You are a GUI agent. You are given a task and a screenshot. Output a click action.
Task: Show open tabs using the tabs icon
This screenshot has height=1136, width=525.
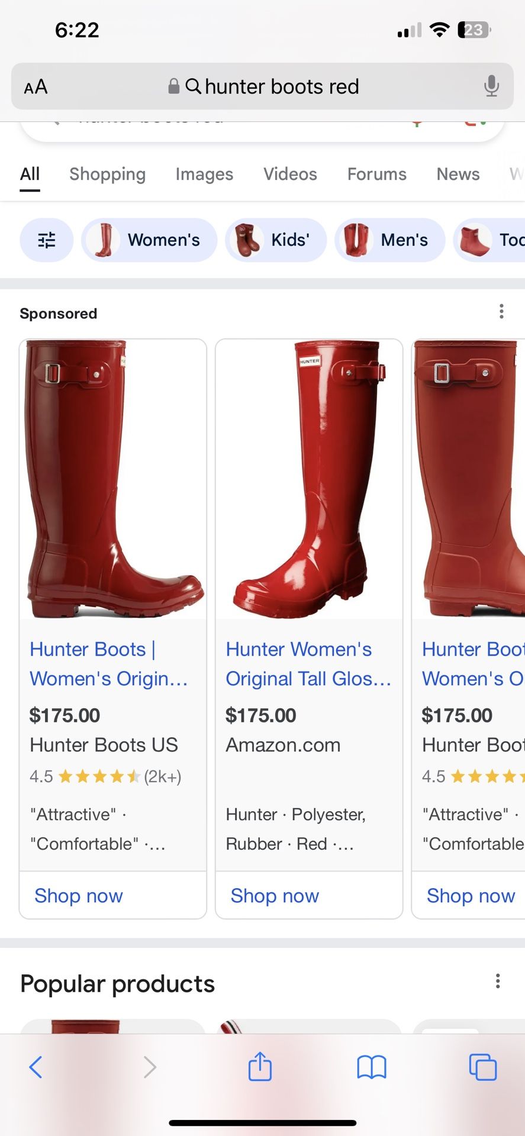coord(483,1067)
